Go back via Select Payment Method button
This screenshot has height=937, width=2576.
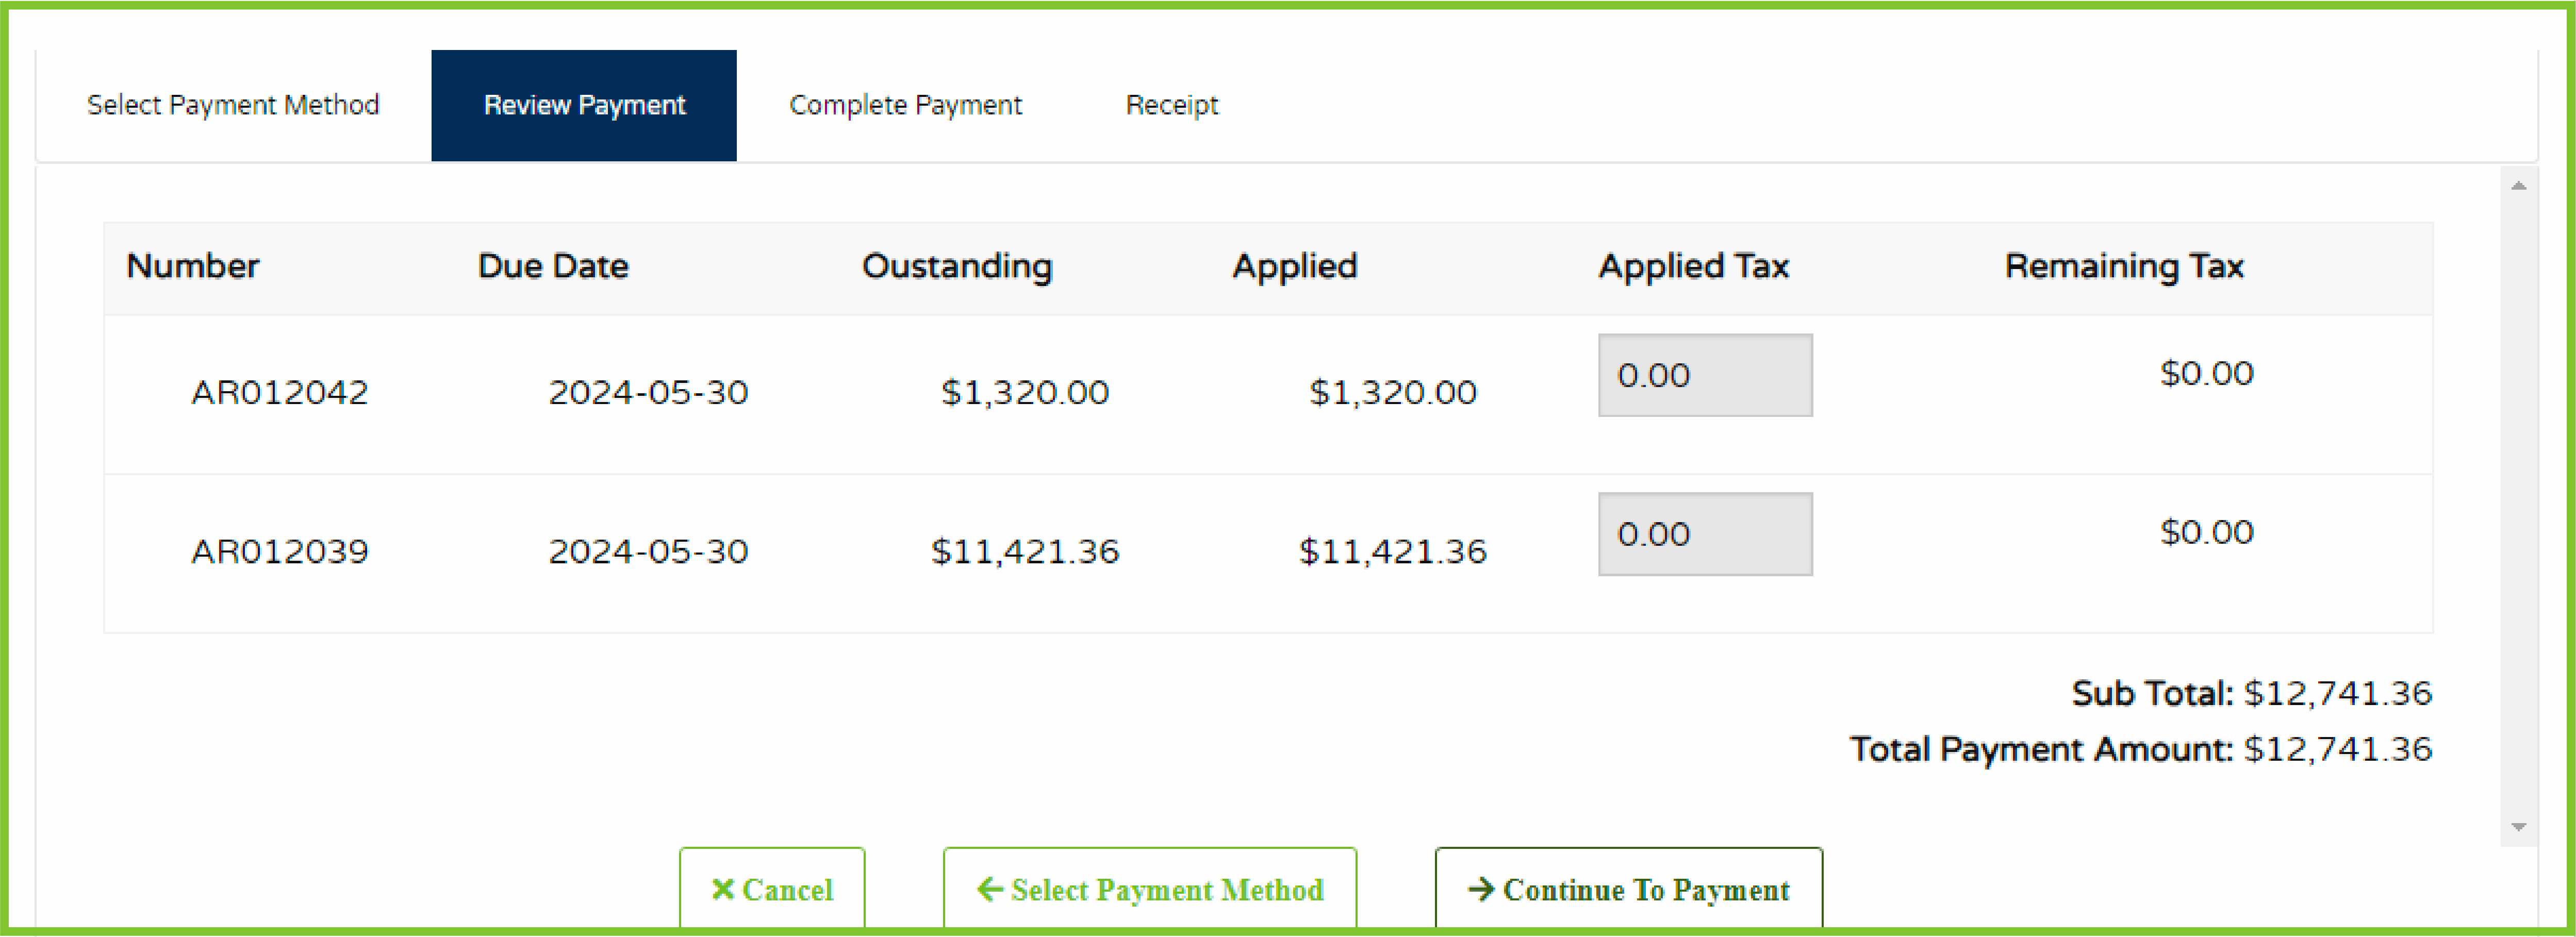[1150, 889]
